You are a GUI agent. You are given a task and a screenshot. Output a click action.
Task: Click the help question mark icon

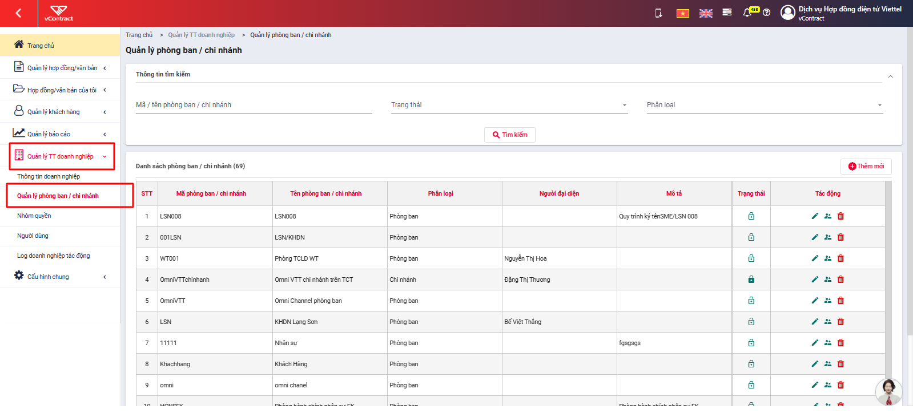[767, 13]
